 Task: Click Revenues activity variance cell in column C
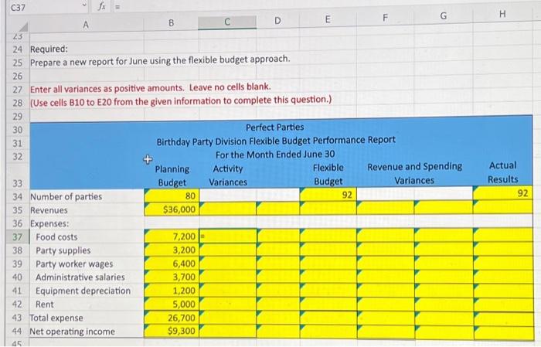tap(228, 209)
